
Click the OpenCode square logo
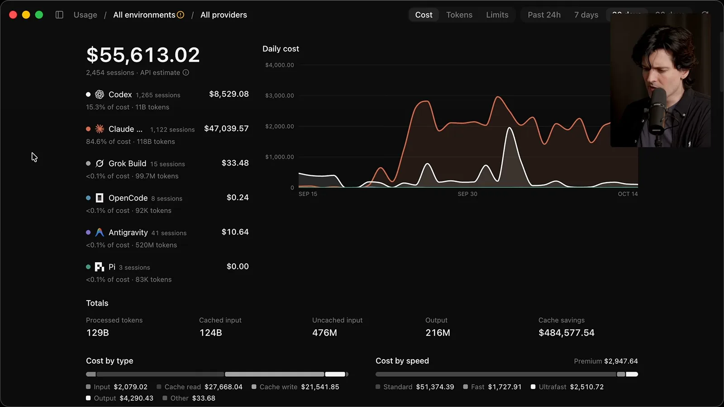pyautogui.click(x=100, y=198)
